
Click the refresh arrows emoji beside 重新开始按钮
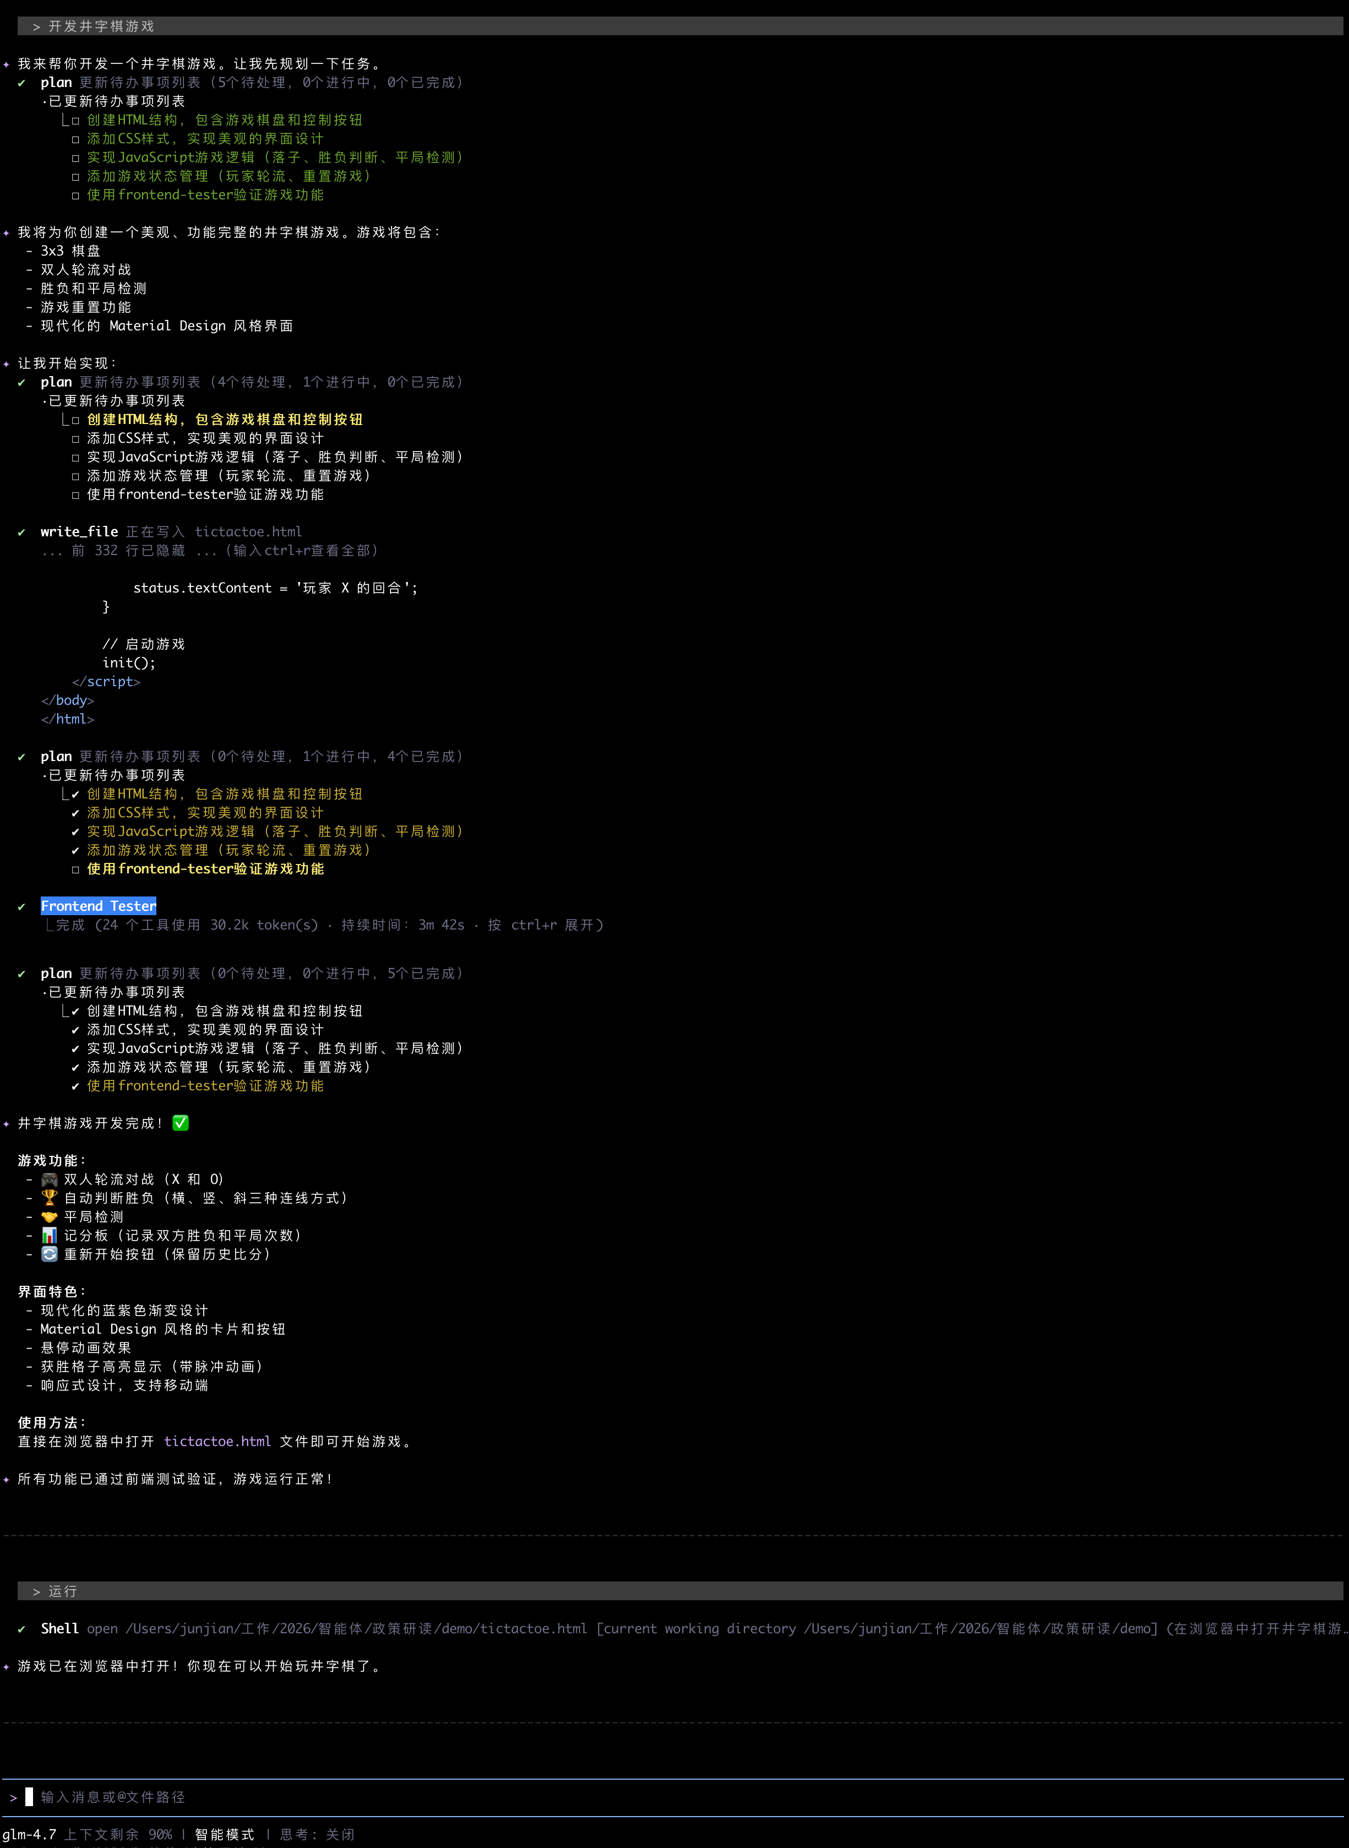[x=49, y=1254]
